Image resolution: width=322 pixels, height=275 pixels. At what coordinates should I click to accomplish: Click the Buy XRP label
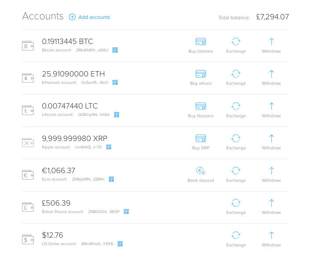click(201, 148)
